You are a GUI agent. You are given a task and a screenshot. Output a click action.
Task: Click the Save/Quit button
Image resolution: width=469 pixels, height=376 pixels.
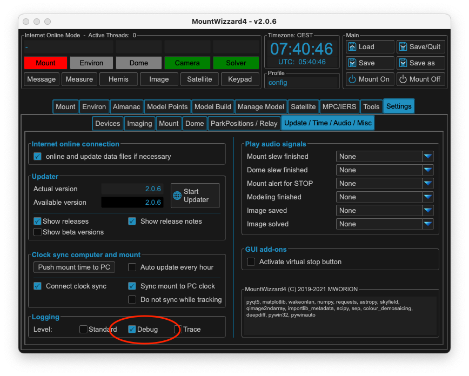(420, 46)
